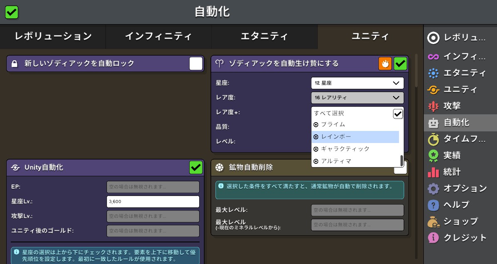Screen dimensions: 497x264
Task: Open the クレジット info icon
Action: pos(433,238)
